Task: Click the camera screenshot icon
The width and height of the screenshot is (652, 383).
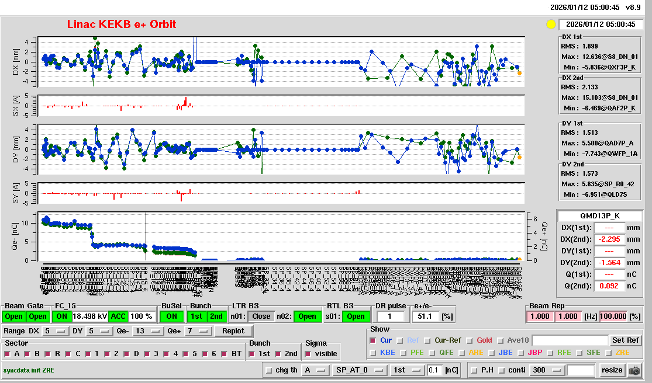Action: tap(634, 370)
